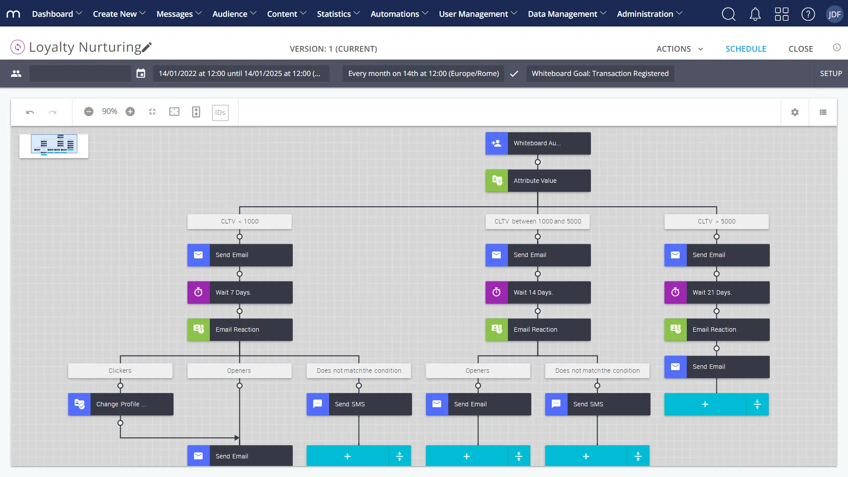
Task: Open the help question mark icon
Action: [808, 14]
